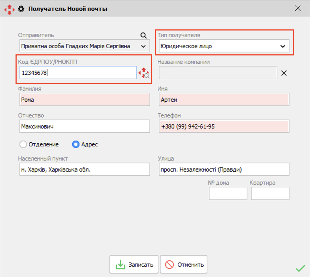
Task: Select the Отделение radio button
Action: click(x=23, y=144)
